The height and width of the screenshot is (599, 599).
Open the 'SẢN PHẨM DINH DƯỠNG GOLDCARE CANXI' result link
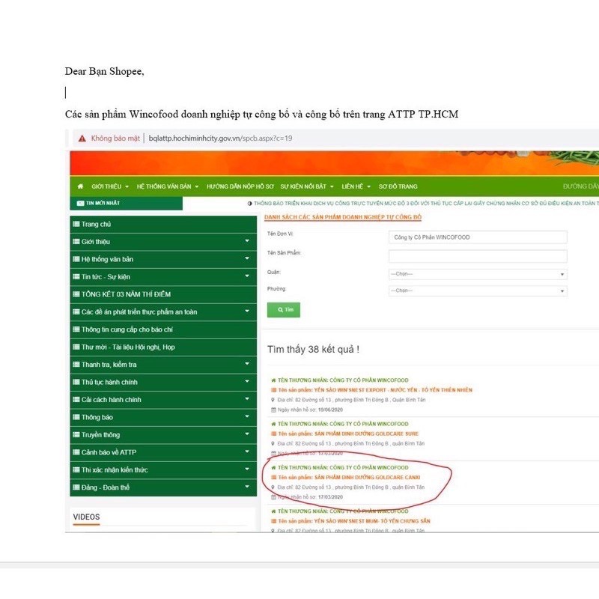tap(348, 477)
